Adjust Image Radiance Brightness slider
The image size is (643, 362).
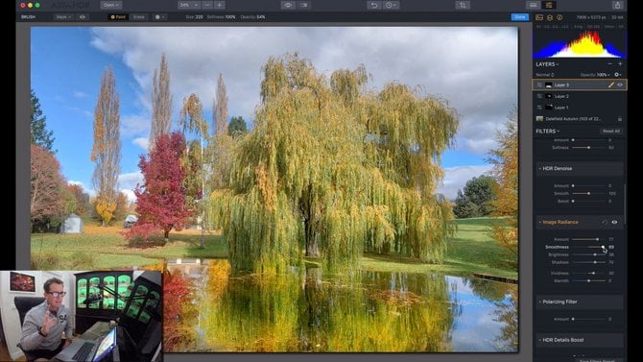tap(589, 254)
